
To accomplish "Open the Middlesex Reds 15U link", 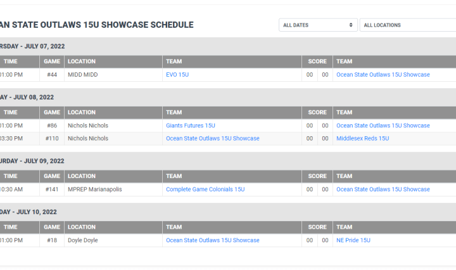I will [362, 138].
